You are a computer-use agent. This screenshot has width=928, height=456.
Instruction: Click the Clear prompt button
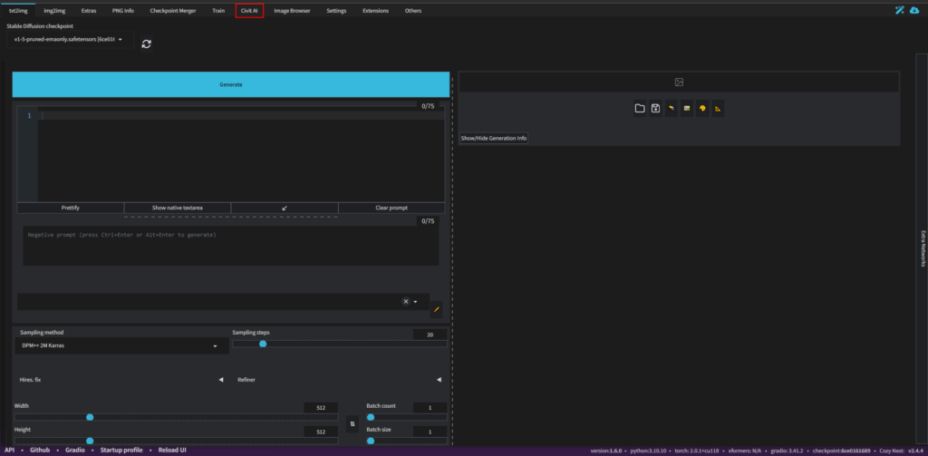click(x=391, y=208)
